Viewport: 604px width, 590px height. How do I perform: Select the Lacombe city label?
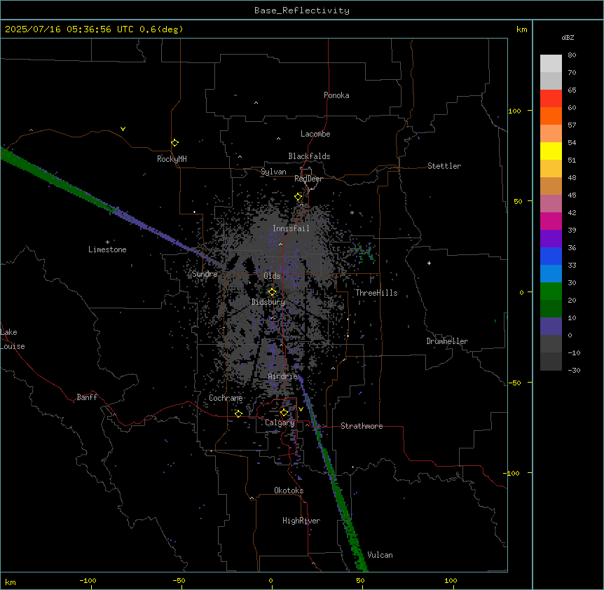315,134
